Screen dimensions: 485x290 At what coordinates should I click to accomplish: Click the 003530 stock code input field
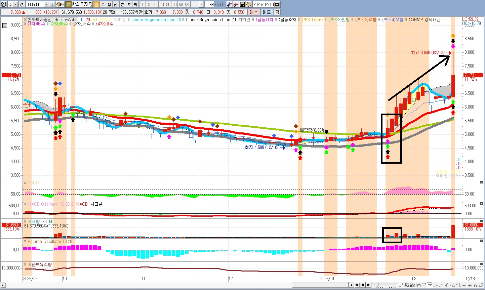[x=35, y=4]
